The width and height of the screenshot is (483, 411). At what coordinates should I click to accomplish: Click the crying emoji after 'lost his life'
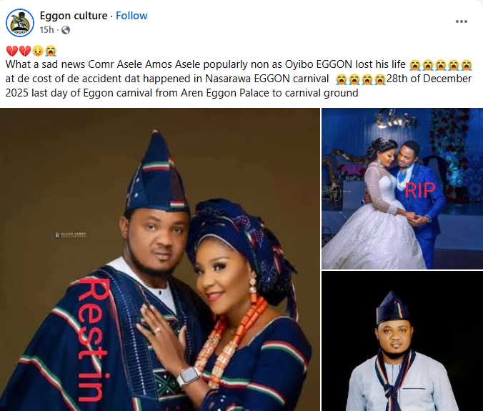tap(441, 65)
